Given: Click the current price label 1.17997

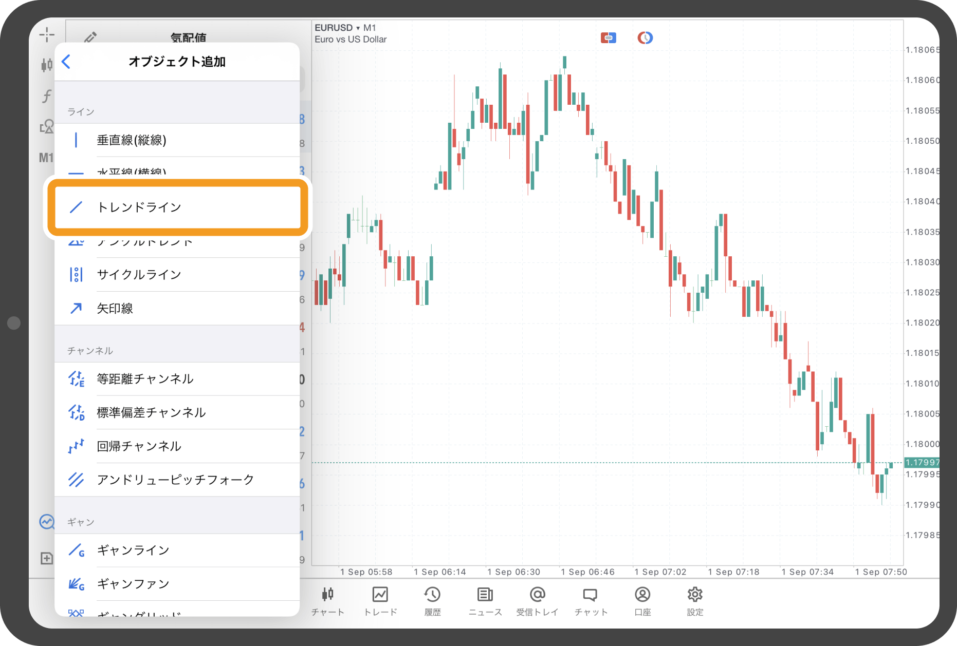Looking at the screenshot, I should pyautogui.click(x=922, y=462).
